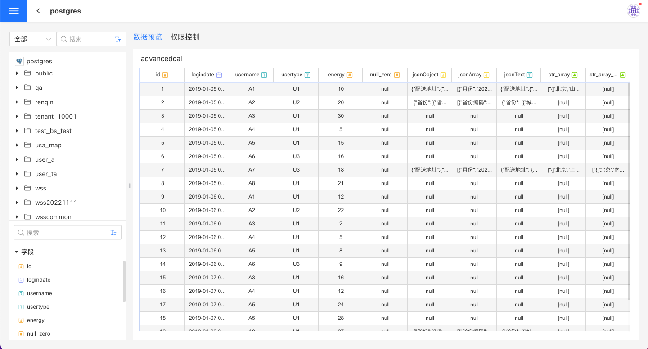The width and height of the screenshot is (648, 349).
Task: Open the tenant_10001 schema
Action: (55, 116)
